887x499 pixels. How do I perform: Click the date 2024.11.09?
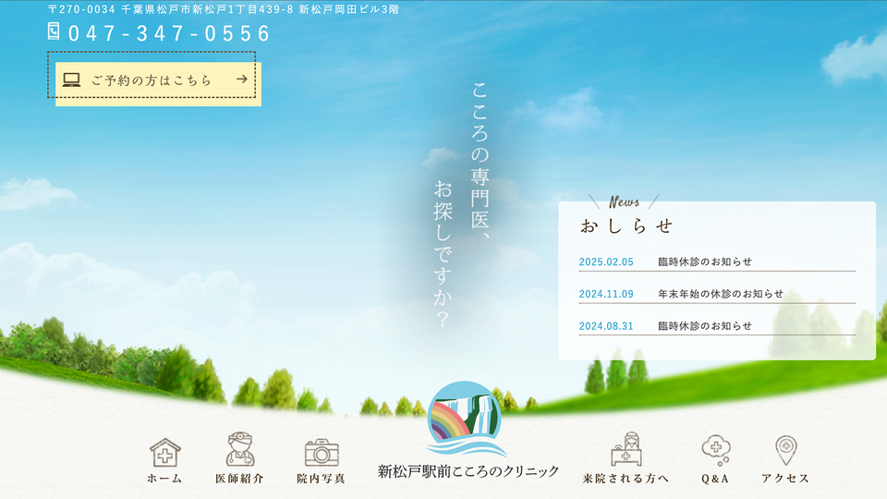coord(606,294)
